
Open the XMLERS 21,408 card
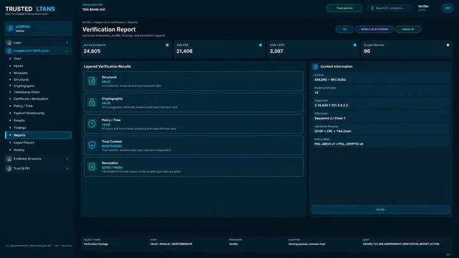(219, 49)
